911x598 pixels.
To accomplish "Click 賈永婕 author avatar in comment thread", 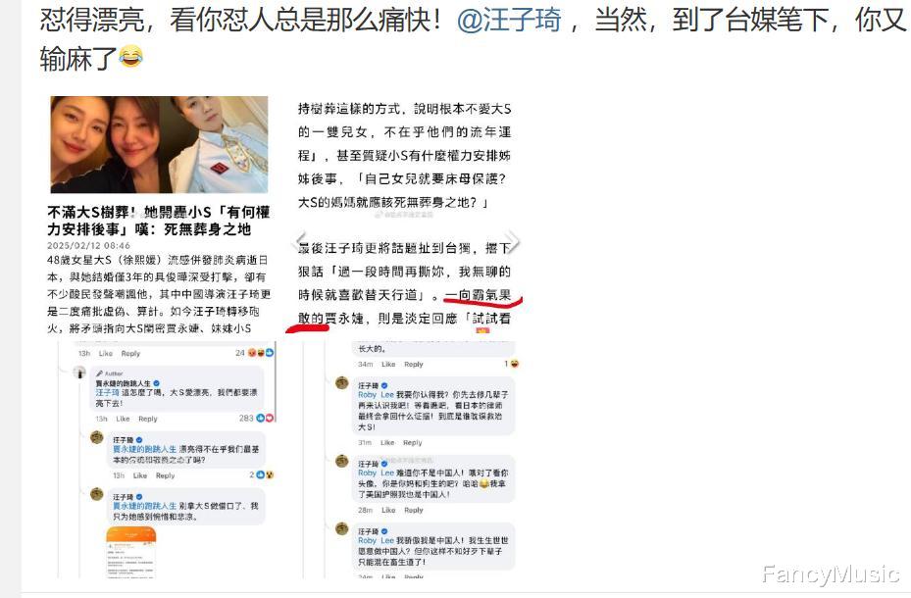I will click(x=79, y=373).
